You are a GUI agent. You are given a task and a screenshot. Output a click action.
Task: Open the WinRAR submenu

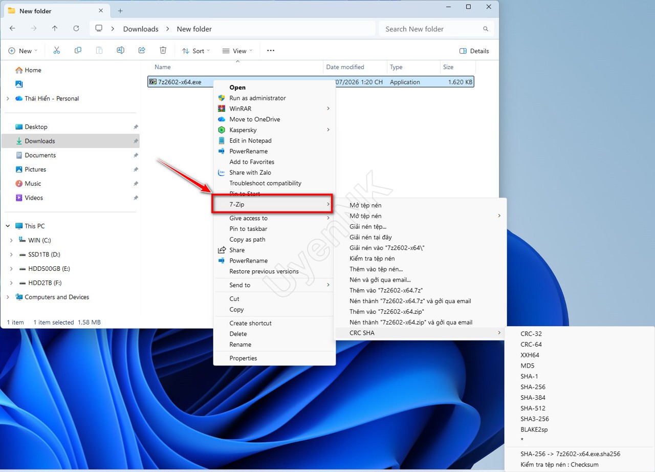pyautogui.click(x=274, y=109)
